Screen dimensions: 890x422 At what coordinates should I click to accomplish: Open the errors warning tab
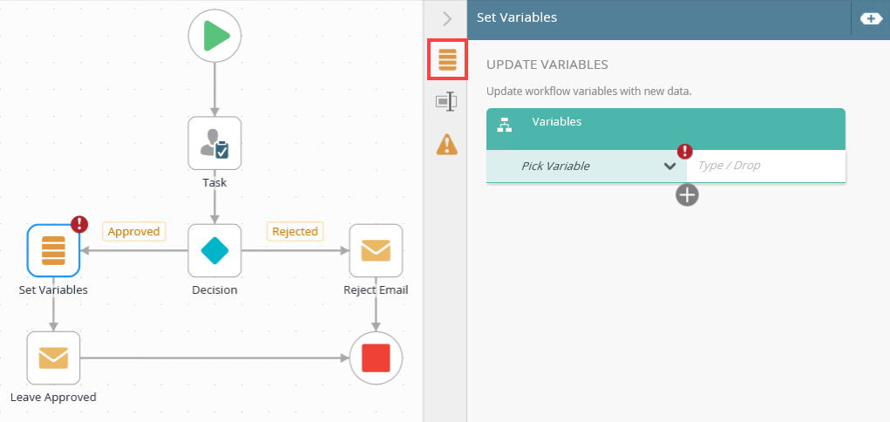click(x=447, y=144)
